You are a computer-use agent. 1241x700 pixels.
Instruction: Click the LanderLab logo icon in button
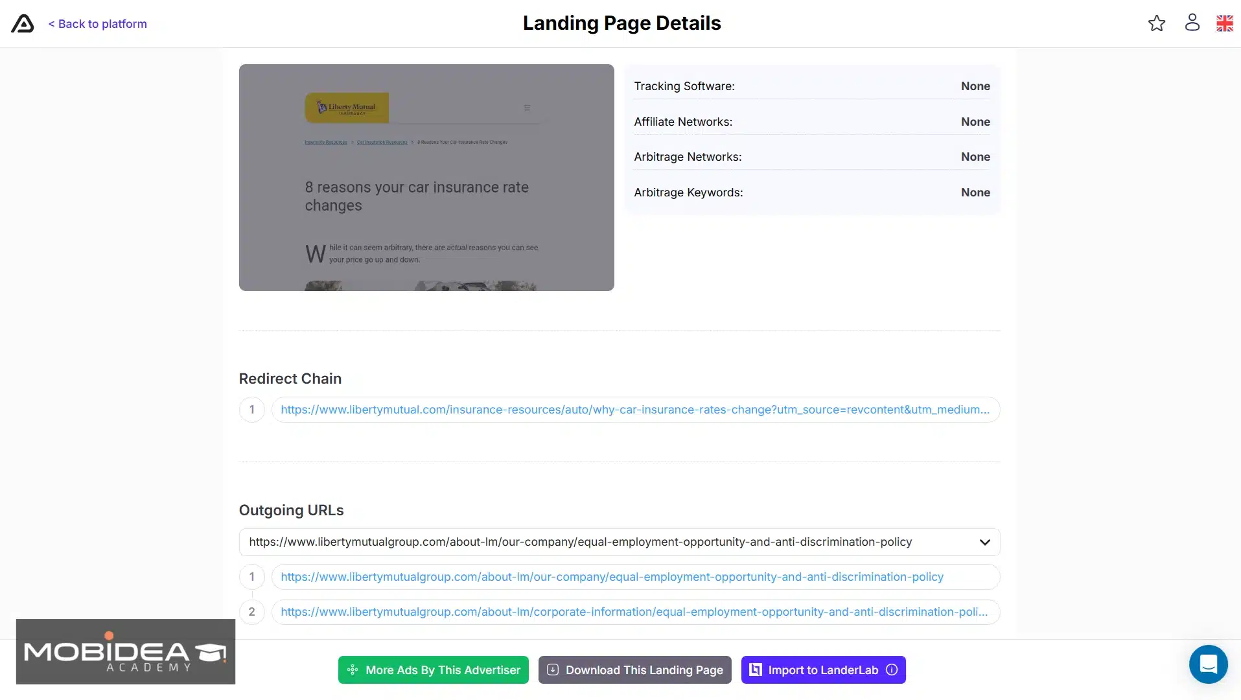tap(756, 670)
